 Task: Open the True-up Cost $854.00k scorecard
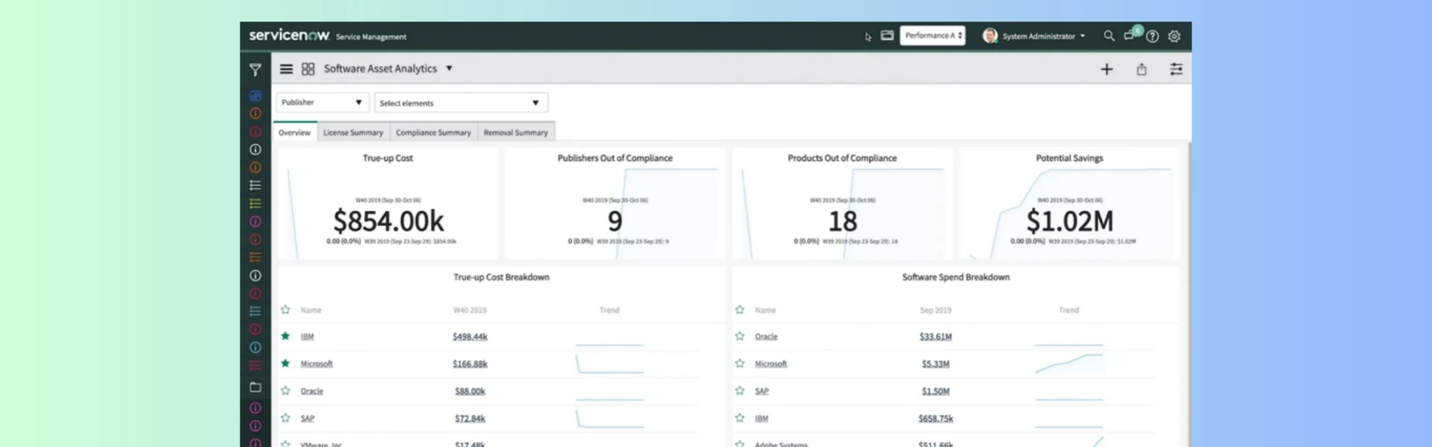[388, 204]
